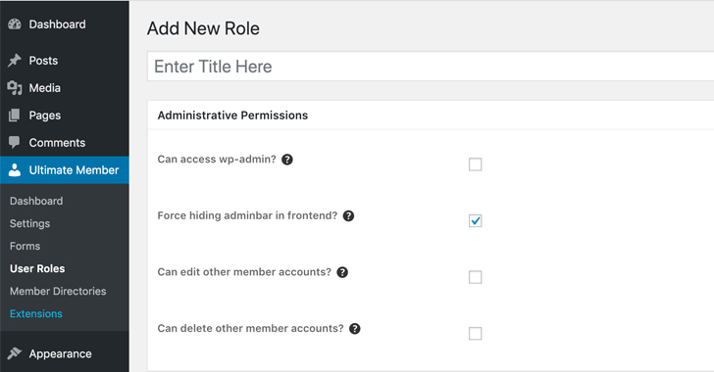Click the Media library icon
The width and height of the screenshot is (714, 372).
(15, 88)
